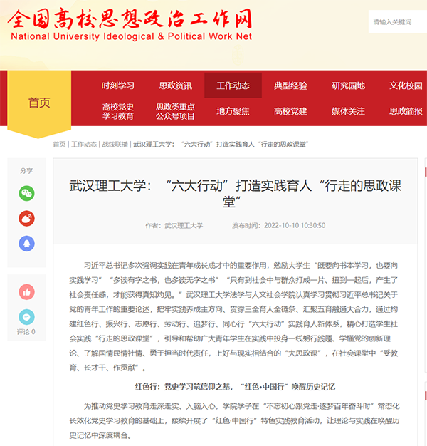Share article via Weibo icon
The height and width of the screenshot is (446, 427).
[26, 218]
